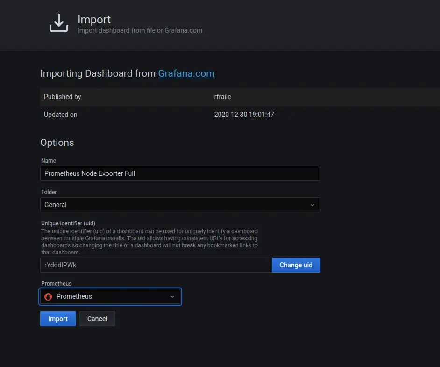440x367 pixels.
Task: Open the Grafana.com link
Action: (x=186, y=73)
